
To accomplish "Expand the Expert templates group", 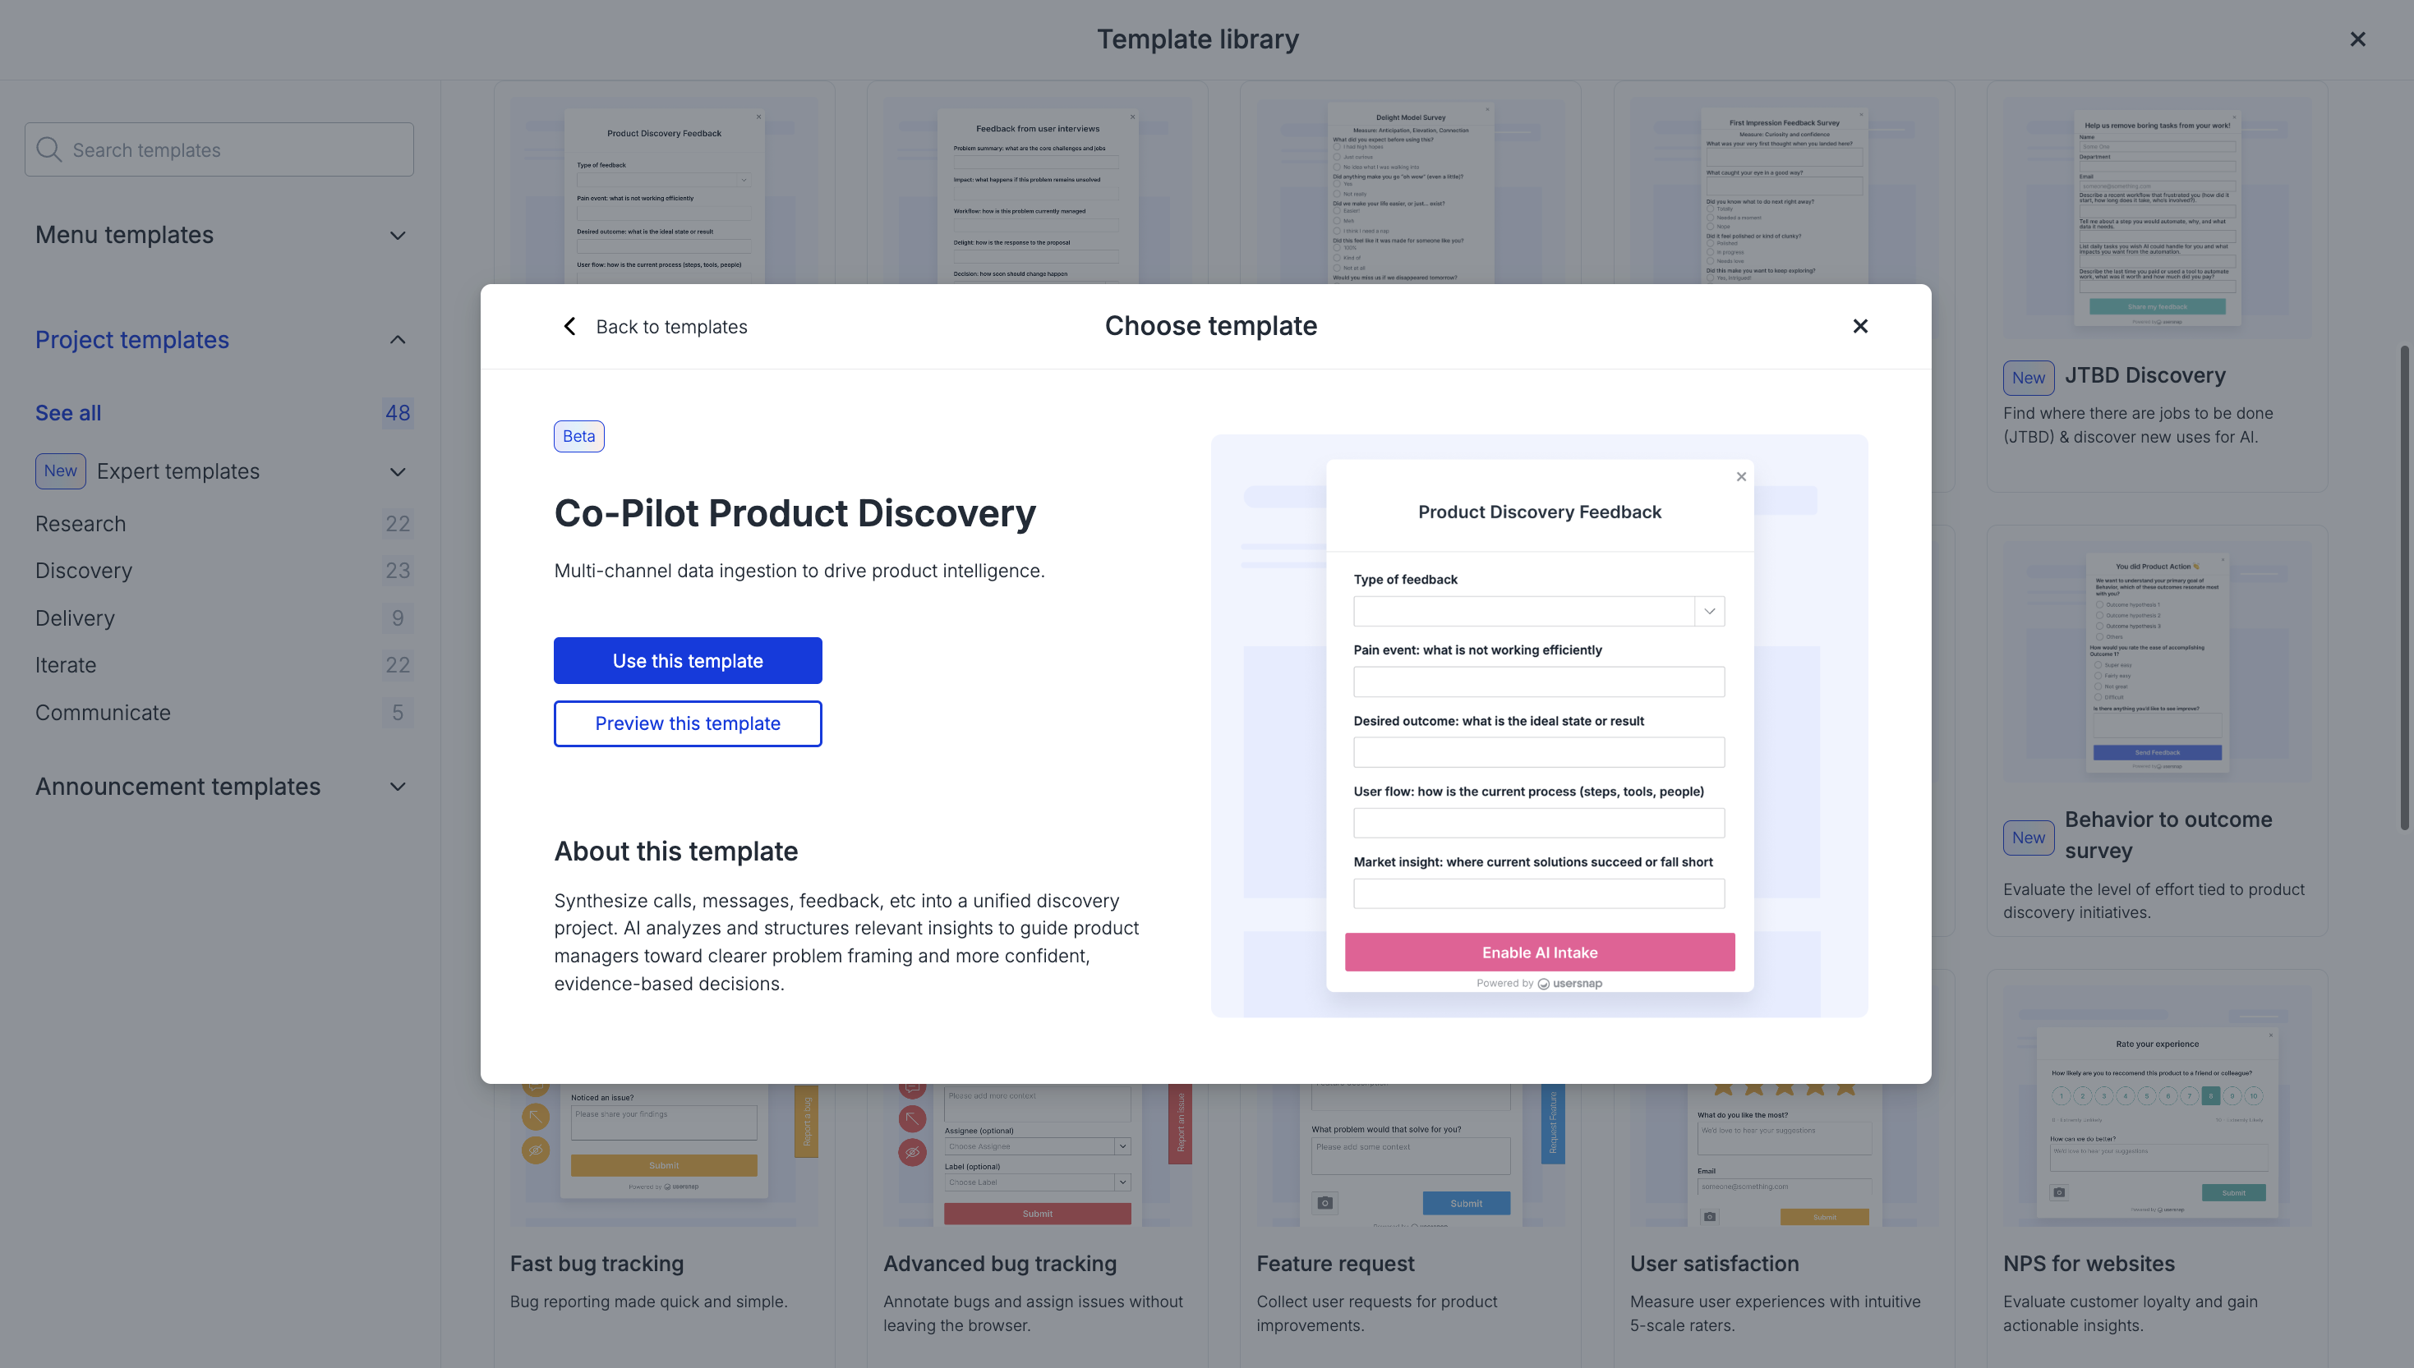I will pyautogui.click(x=398, y=471).
